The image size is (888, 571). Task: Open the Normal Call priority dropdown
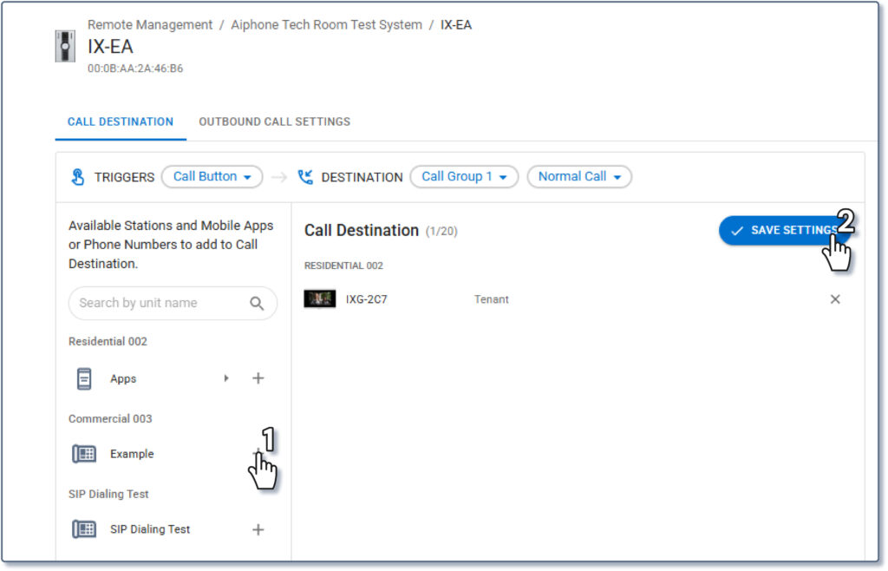[579, 177]
